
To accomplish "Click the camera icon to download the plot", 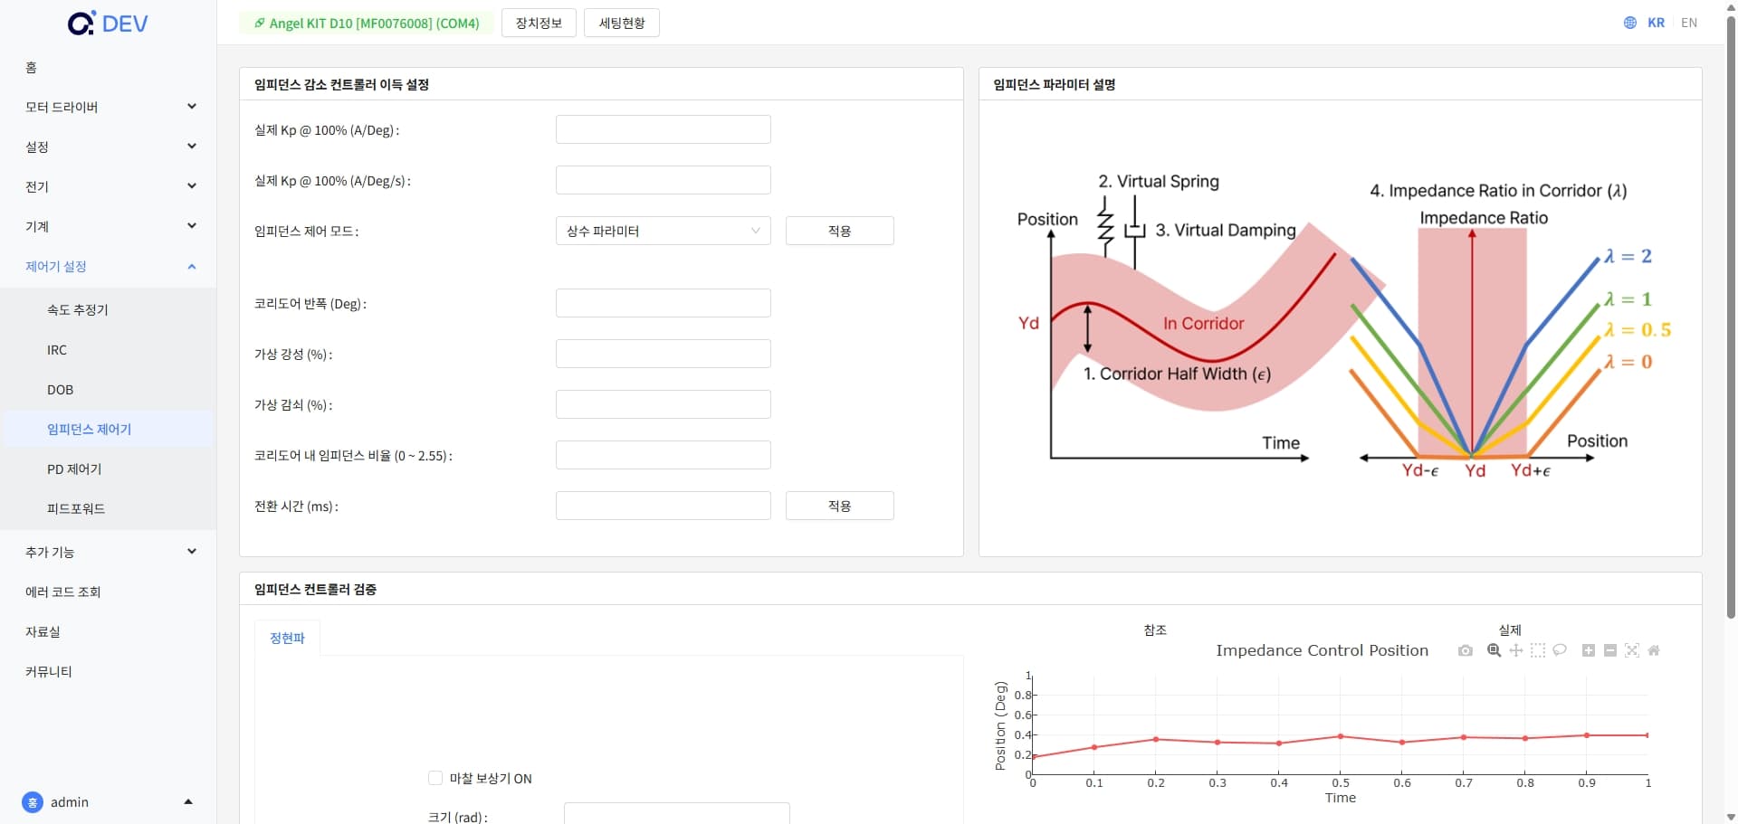I will 1466,650.
